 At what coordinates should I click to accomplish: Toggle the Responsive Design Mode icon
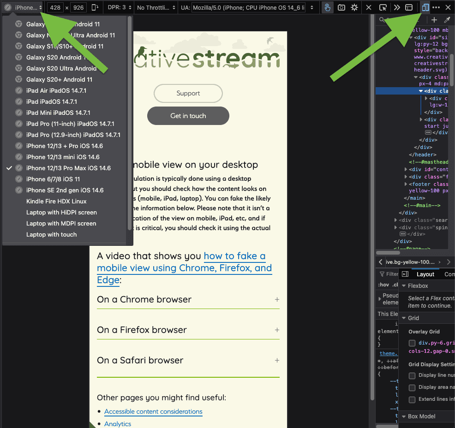425,7
